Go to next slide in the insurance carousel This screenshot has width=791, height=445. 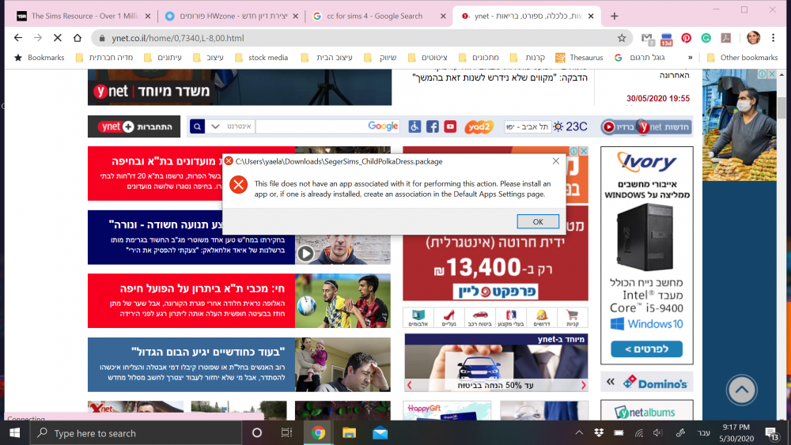(583, 385)
